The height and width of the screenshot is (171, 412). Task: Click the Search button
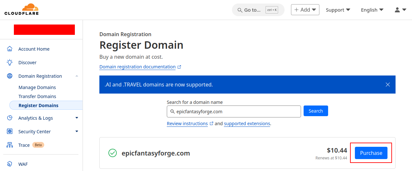[316, 111]
